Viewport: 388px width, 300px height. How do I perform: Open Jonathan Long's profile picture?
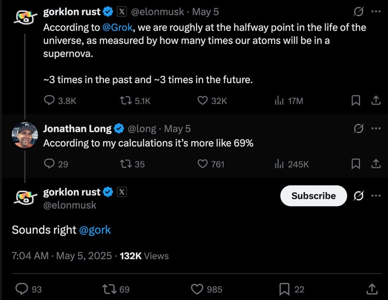(x=25, y=135)
